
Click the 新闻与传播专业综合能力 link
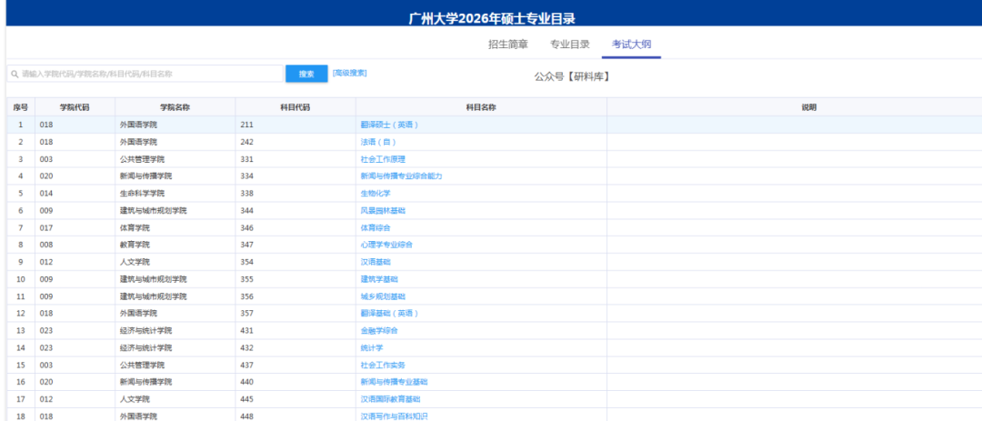coord(401,176)
